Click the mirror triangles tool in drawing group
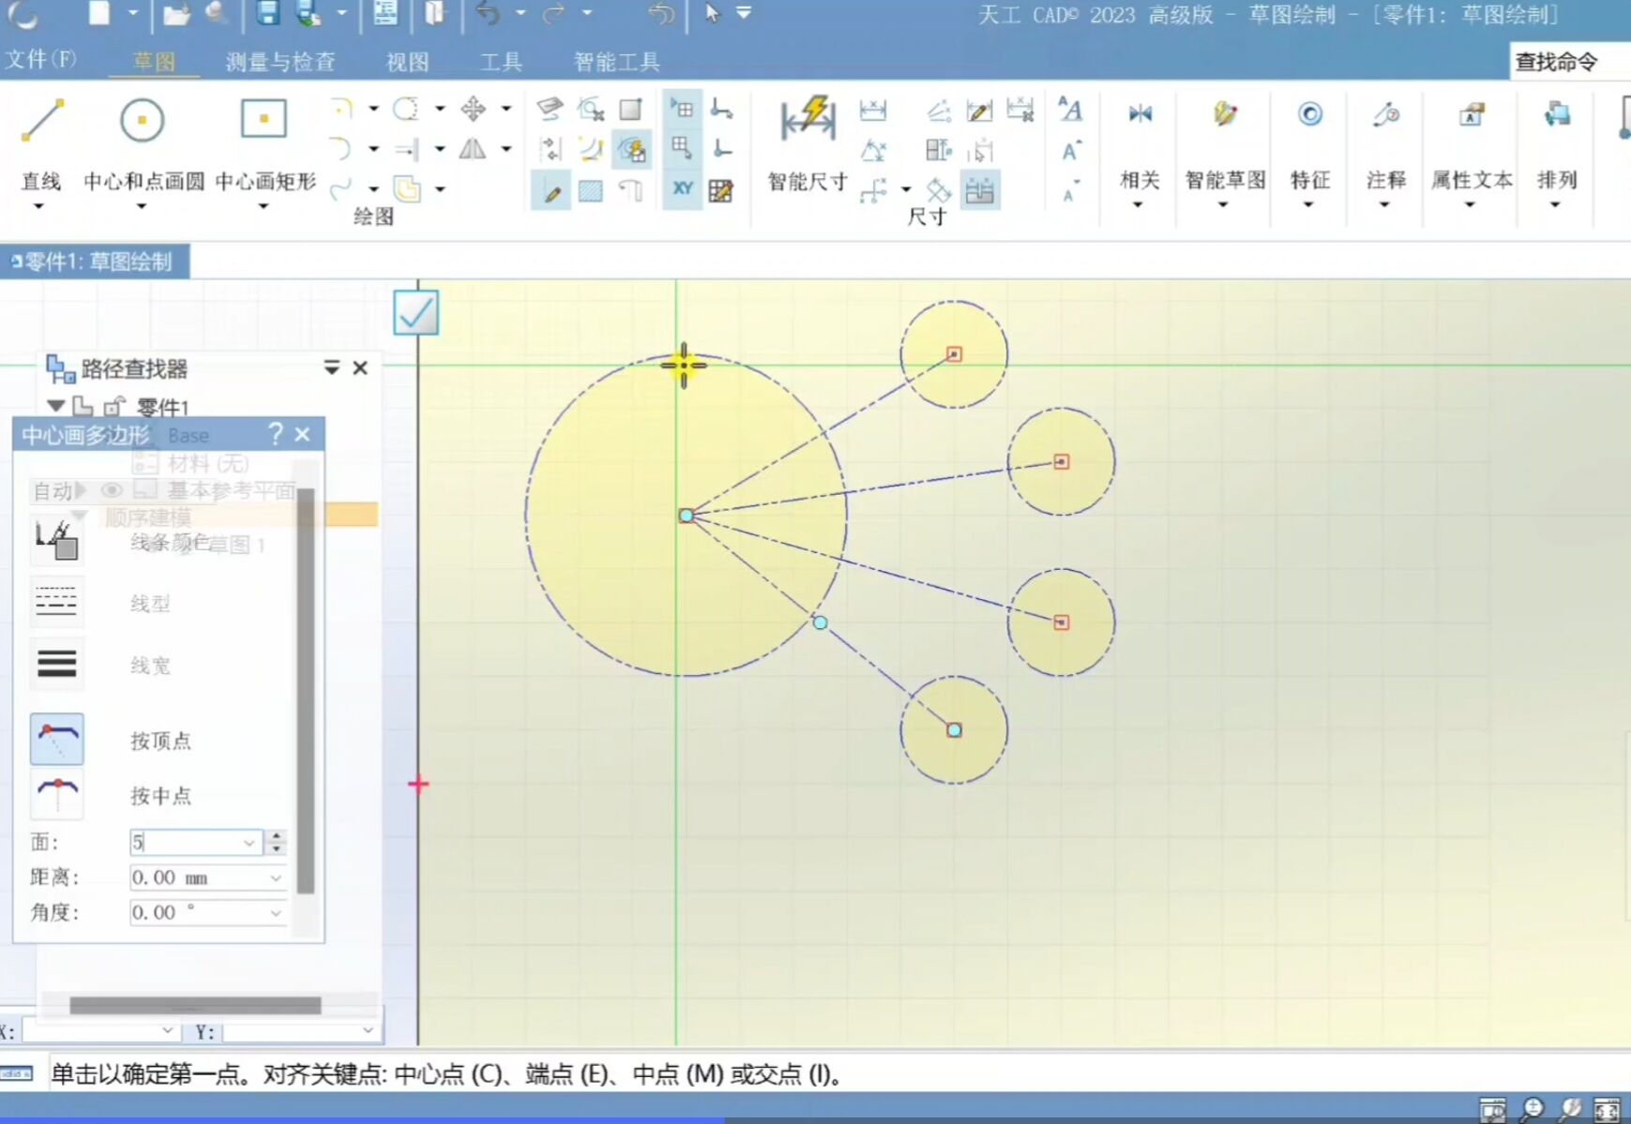1631x1124 pixels. (473, 148)
